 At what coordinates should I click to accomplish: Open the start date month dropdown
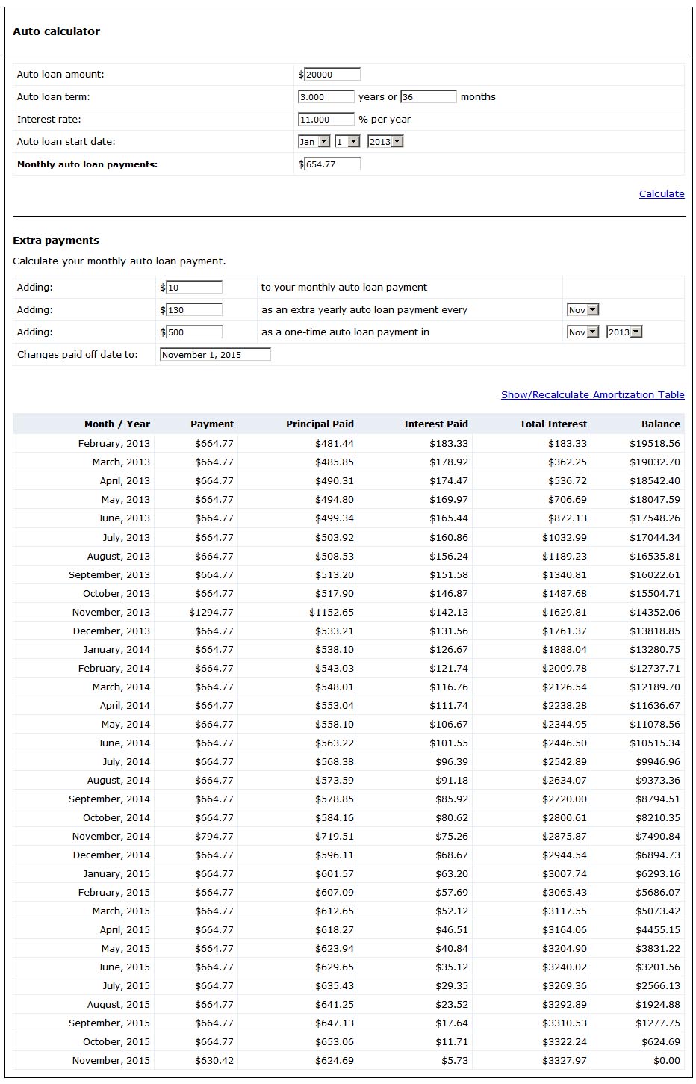tap(314, 141)
